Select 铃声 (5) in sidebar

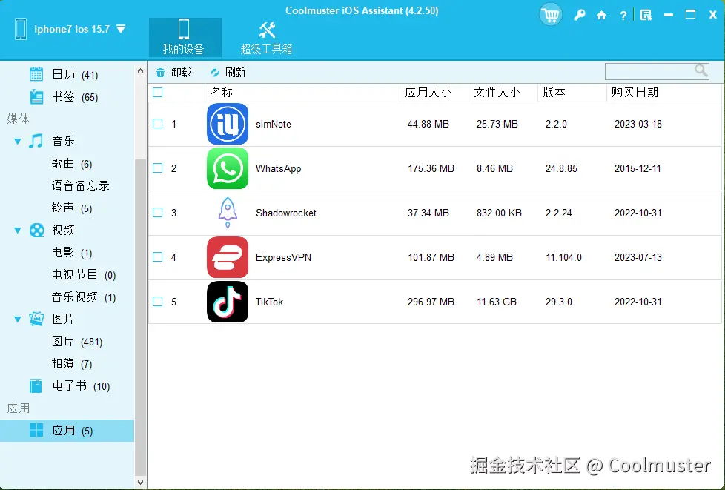point(72,208)
